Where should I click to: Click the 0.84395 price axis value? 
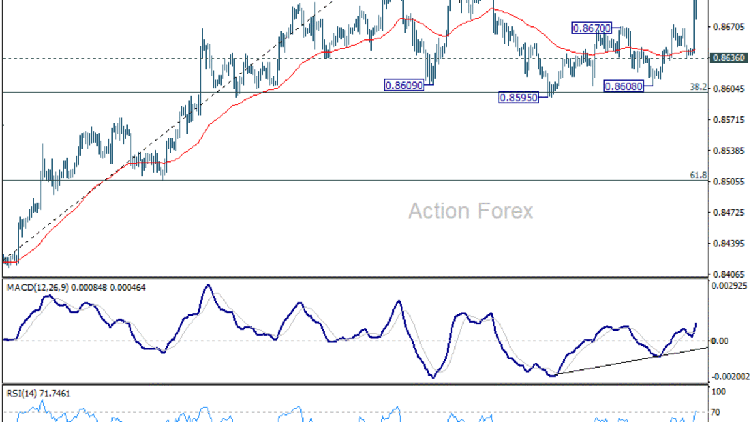coord(728,243)
